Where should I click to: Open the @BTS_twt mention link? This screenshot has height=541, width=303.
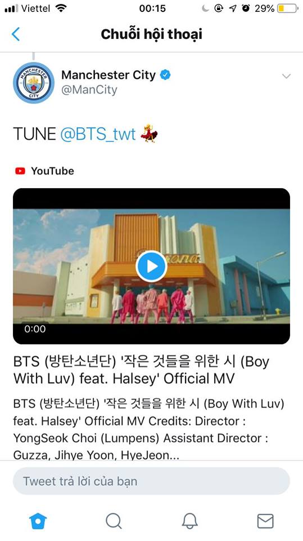click(x=98, y=134)
